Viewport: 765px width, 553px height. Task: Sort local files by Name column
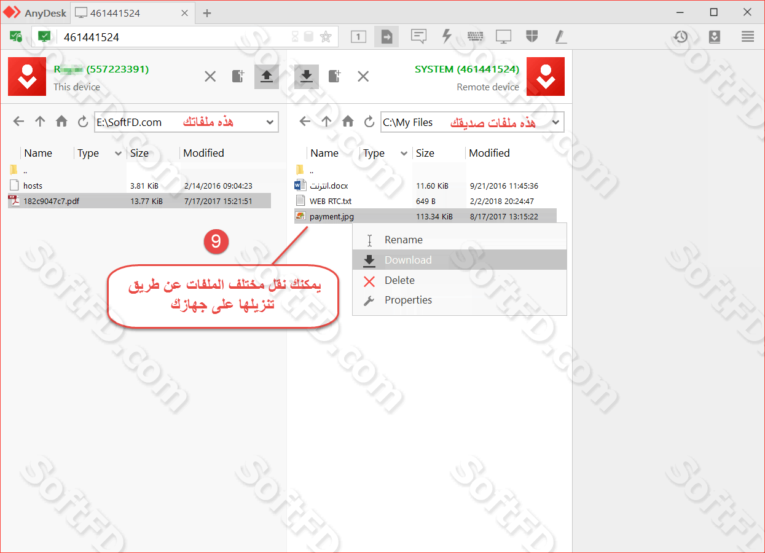pos(38,153)
